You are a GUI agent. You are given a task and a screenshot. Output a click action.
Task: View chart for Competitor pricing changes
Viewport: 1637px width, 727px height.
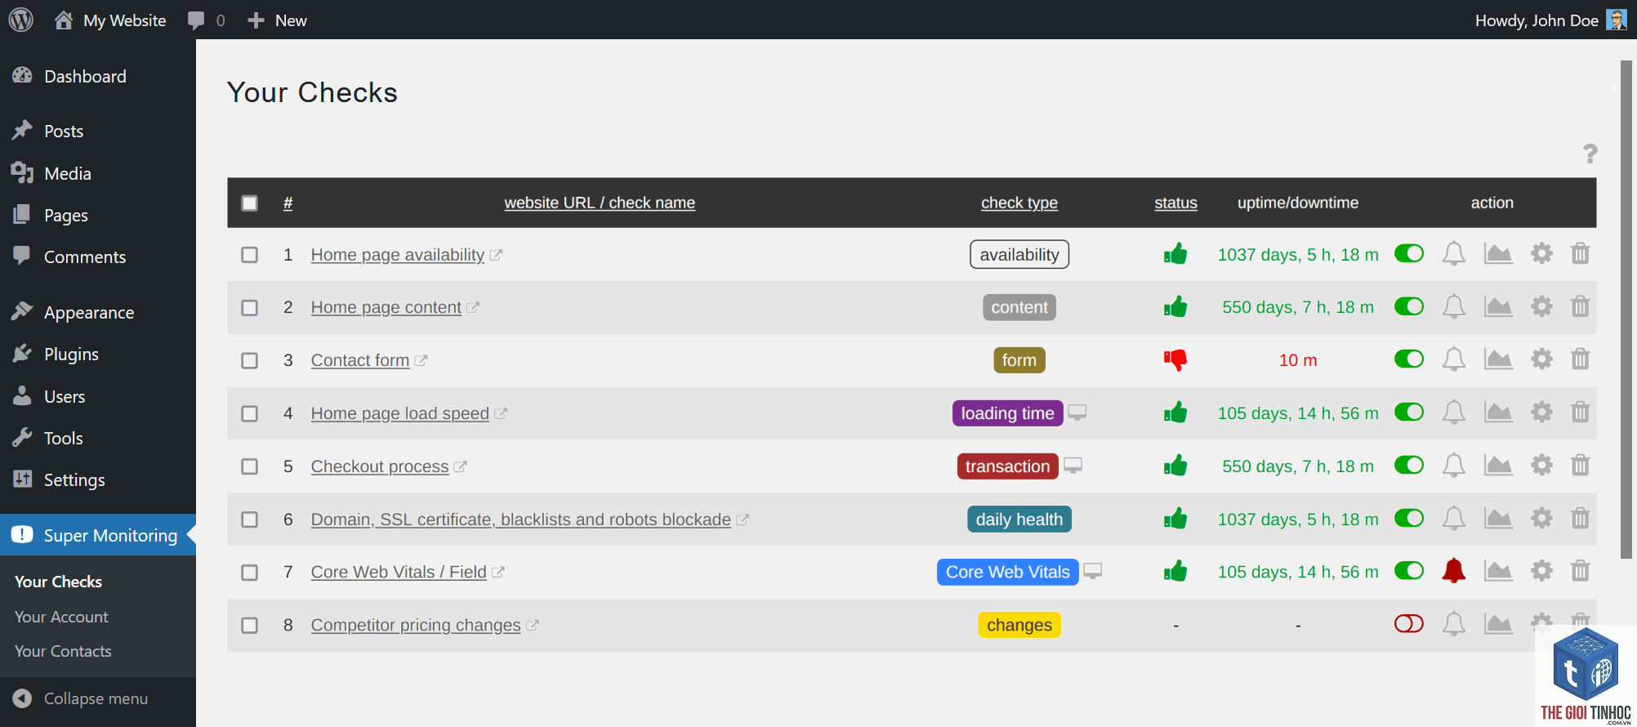[x=1498, y=624]
